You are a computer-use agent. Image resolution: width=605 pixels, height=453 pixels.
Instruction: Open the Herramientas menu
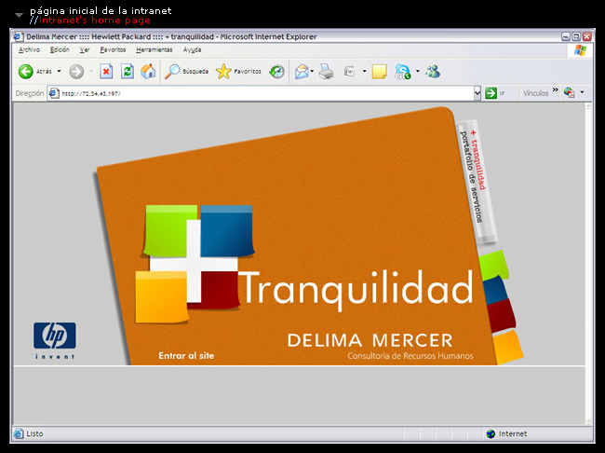tap(154, 49)
